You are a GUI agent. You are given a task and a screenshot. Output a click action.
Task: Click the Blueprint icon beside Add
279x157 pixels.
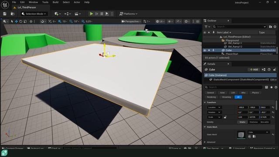pos(263,70)
